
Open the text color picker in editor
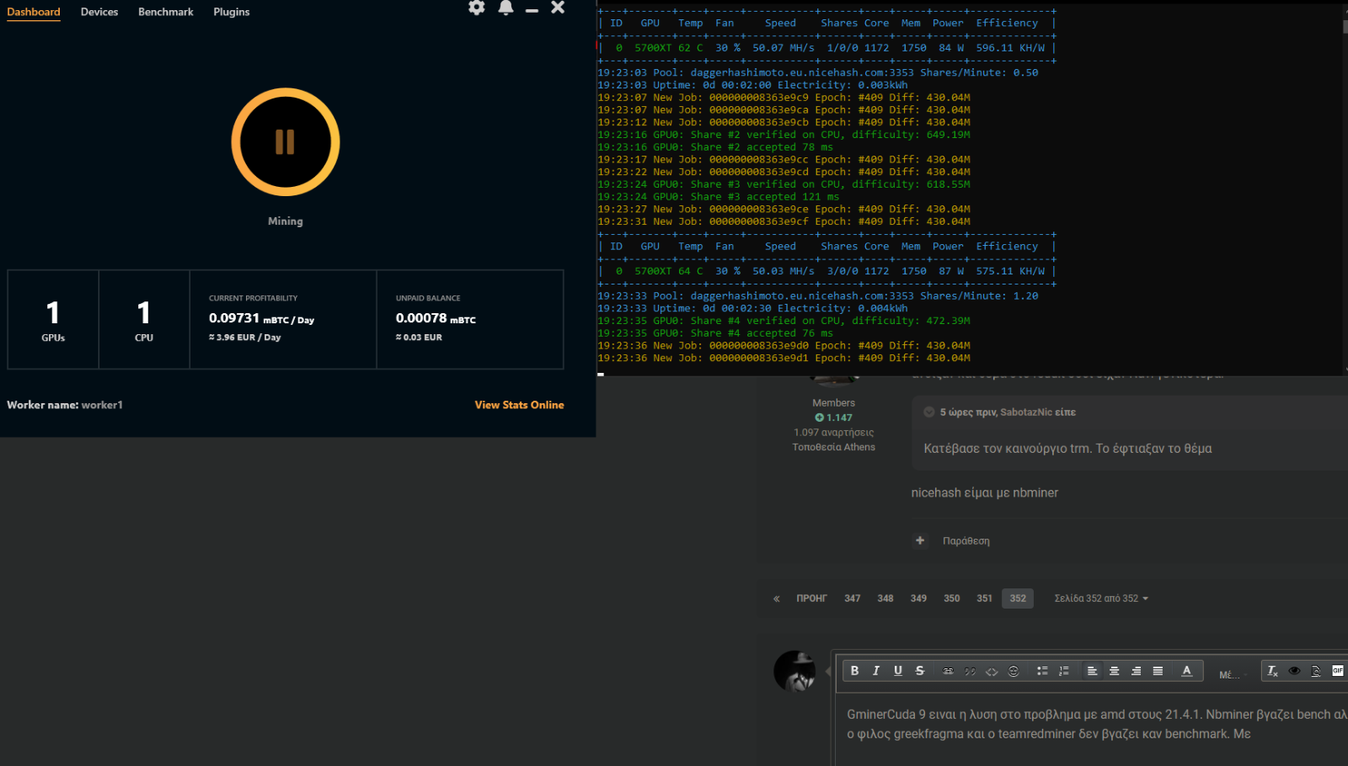point(1186,671)
